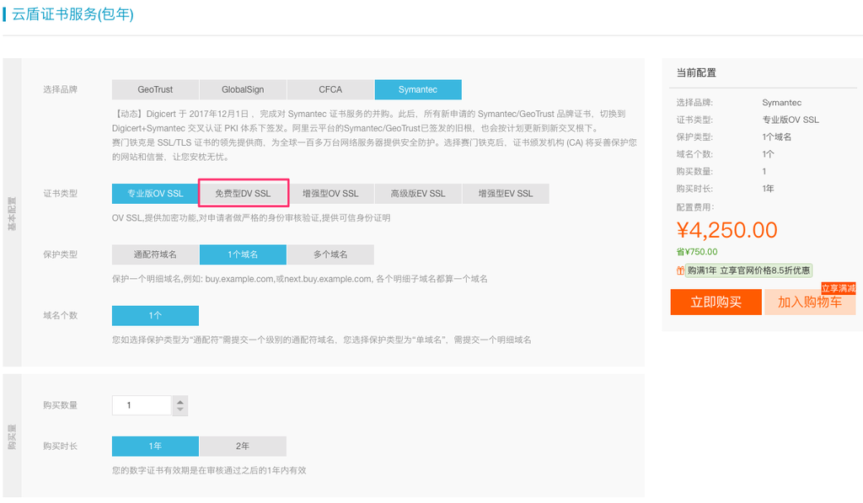Choose the 2年 purchase duration
Image resolution: width=863 pixels, height=503 pixels.
tap(243, 447)
